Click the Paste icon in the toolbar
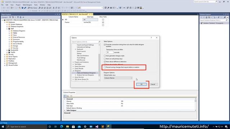 [x=59, y=8]
